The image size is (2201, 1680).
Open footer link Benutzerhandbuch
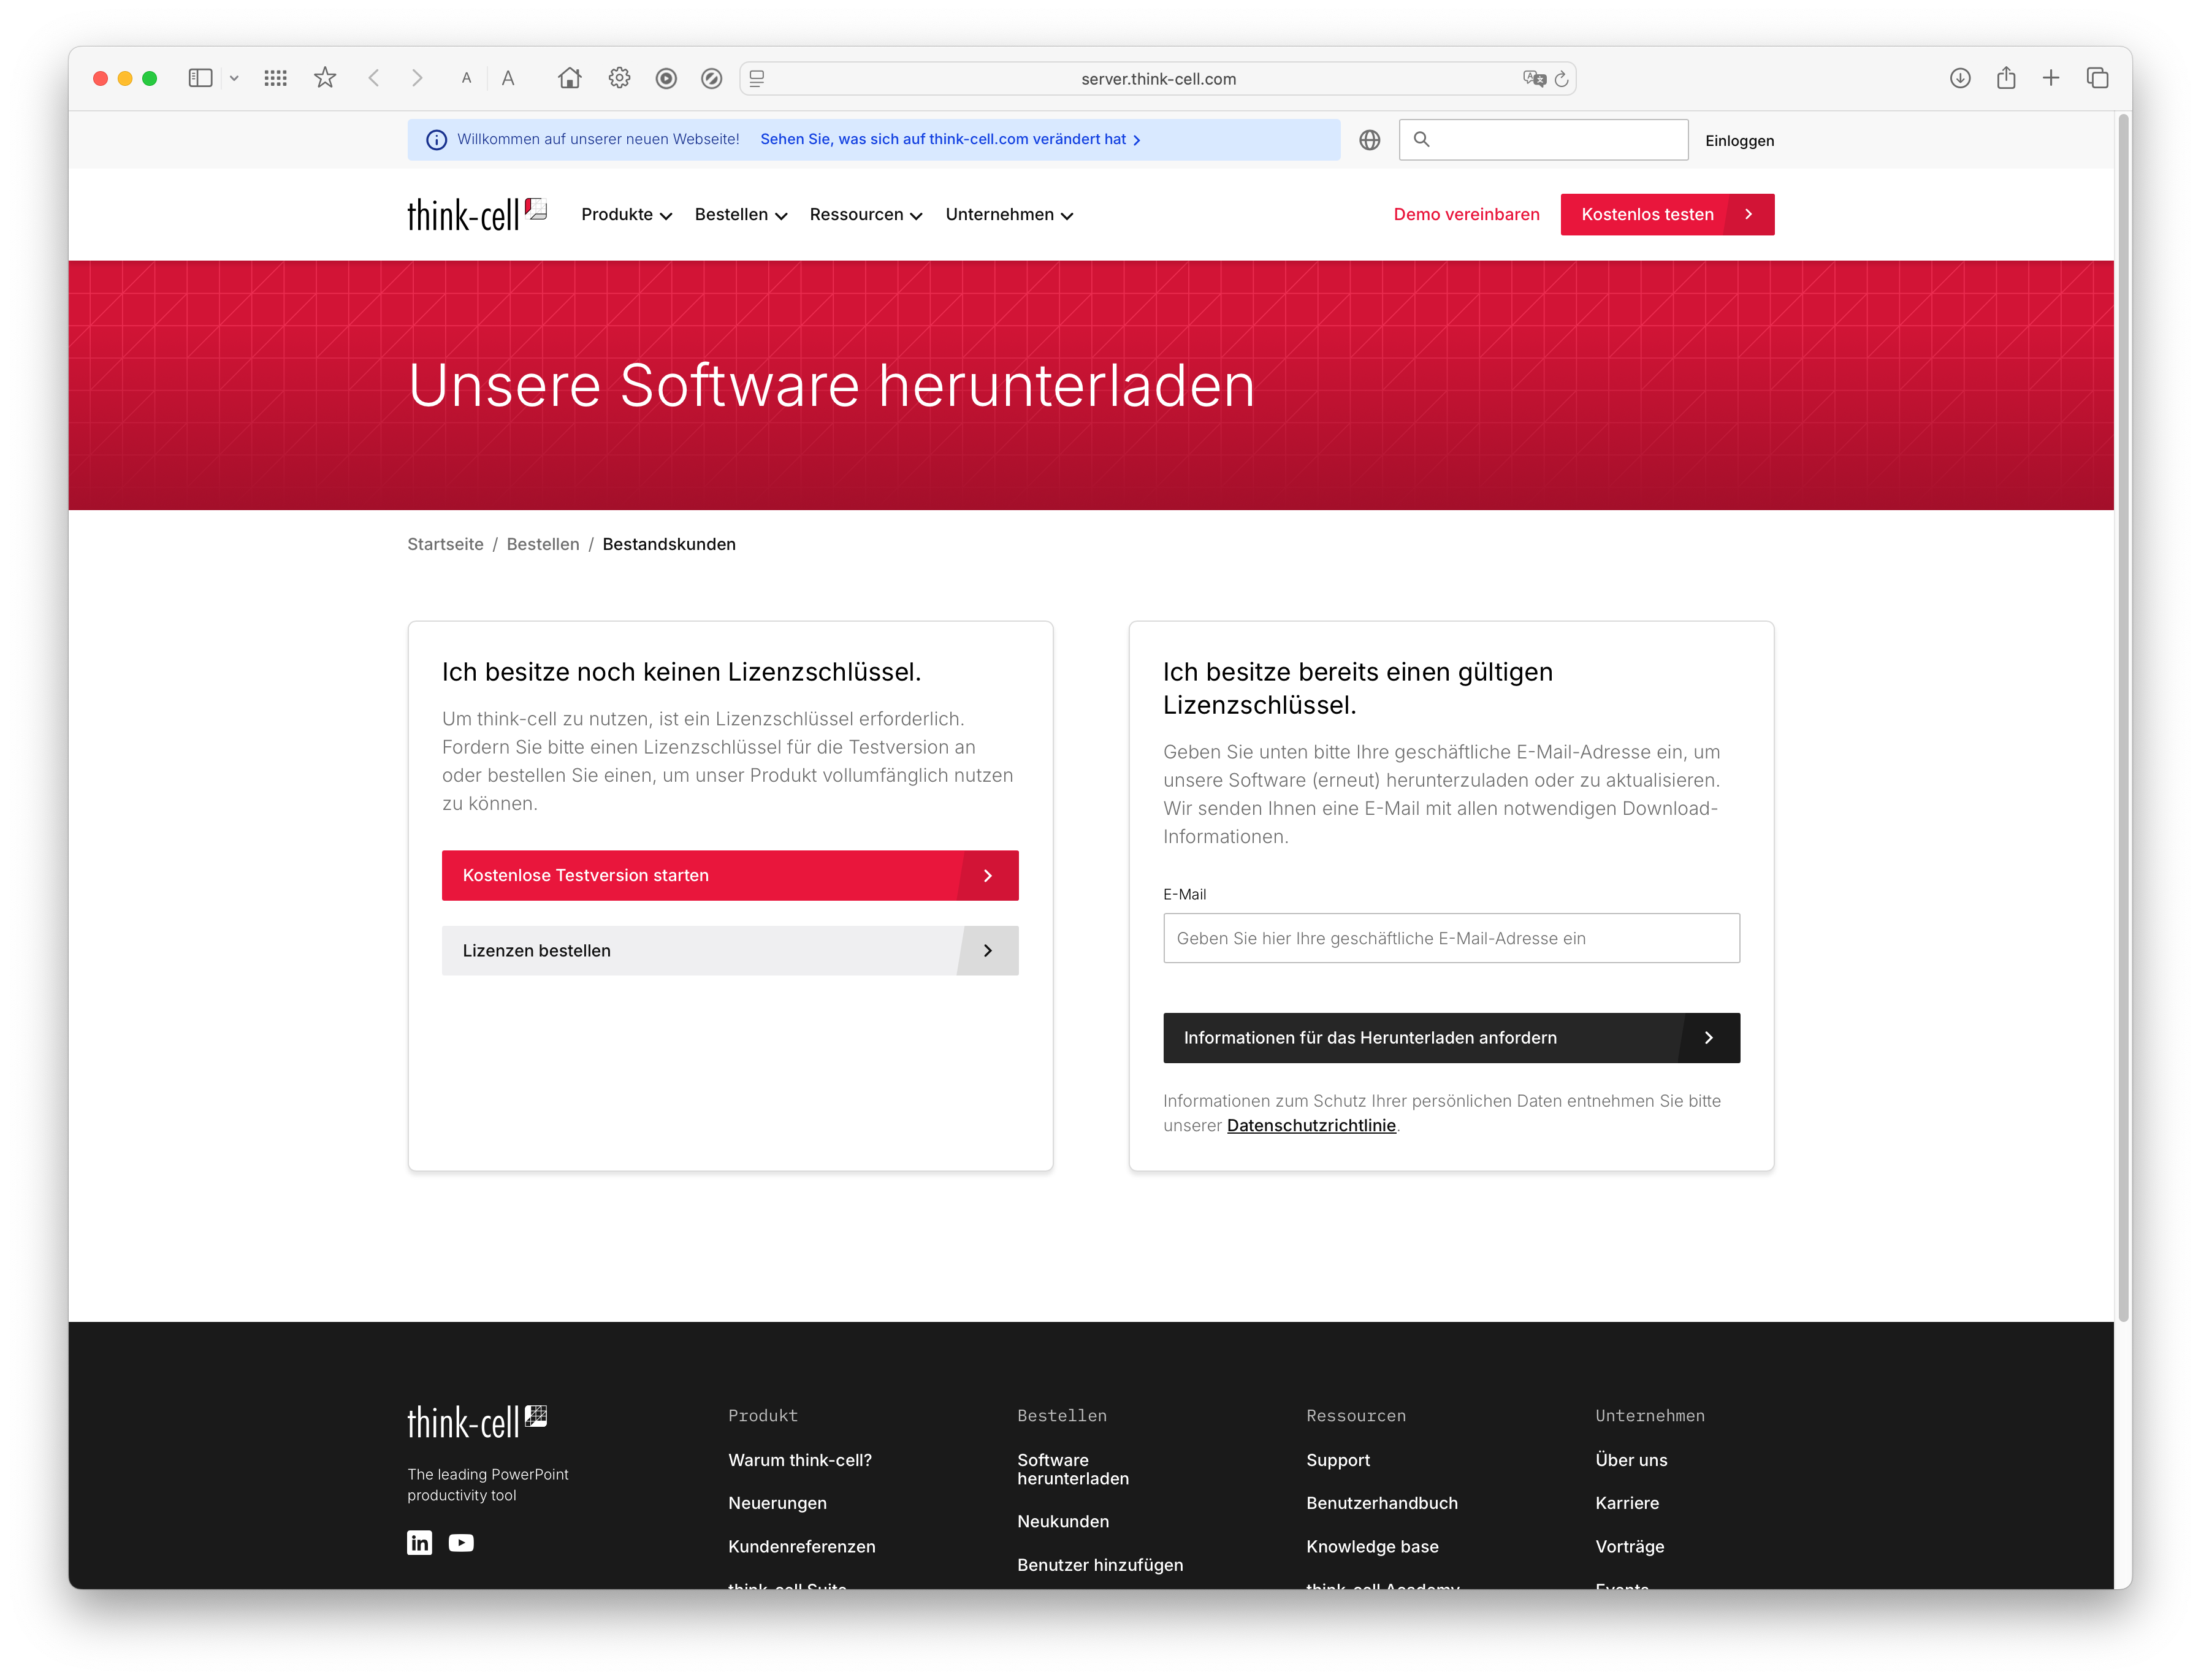1382,1503
